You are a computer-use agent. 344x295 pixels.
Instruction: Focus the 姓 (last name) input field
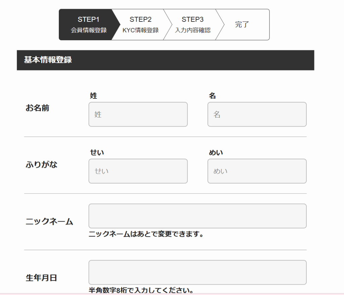[x=138, y=114]
